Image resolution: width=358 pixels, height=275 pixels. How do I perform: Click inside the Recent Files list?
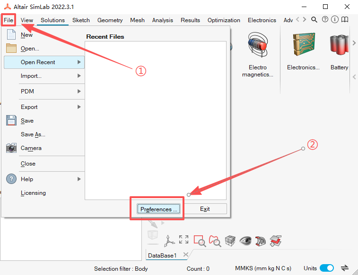point(156,120)
